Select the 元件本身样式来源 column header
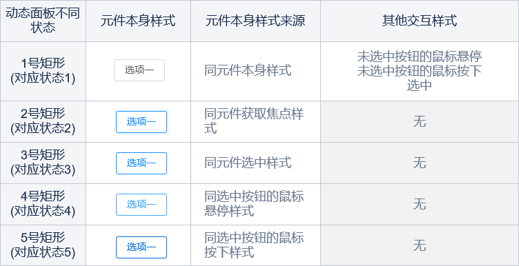The width and height of the screenshot is (519, 266). click(x=255, y=21)
